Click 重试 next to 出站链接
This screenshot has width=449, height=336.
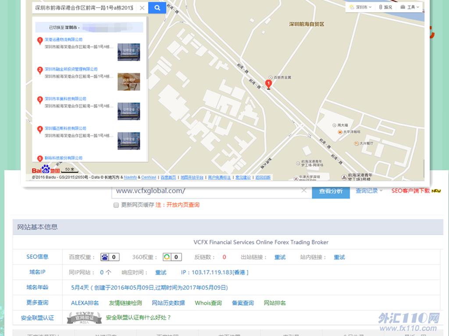[280, 257]
